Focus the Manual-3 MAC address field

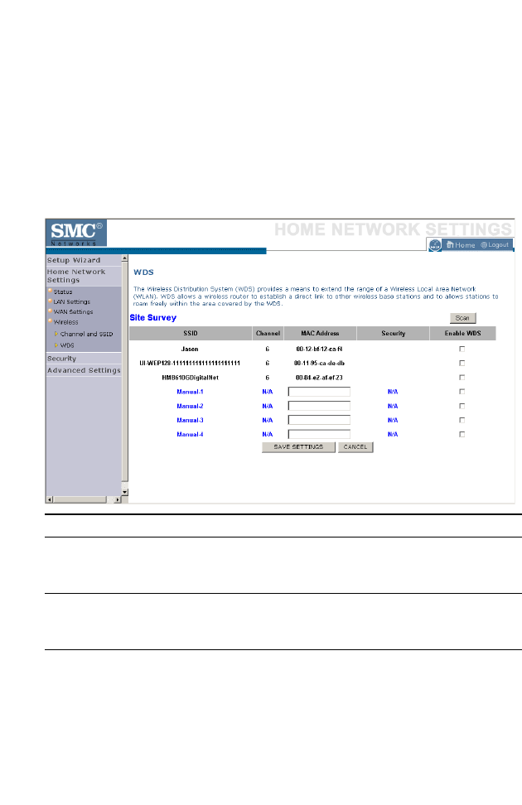(319, 420)
